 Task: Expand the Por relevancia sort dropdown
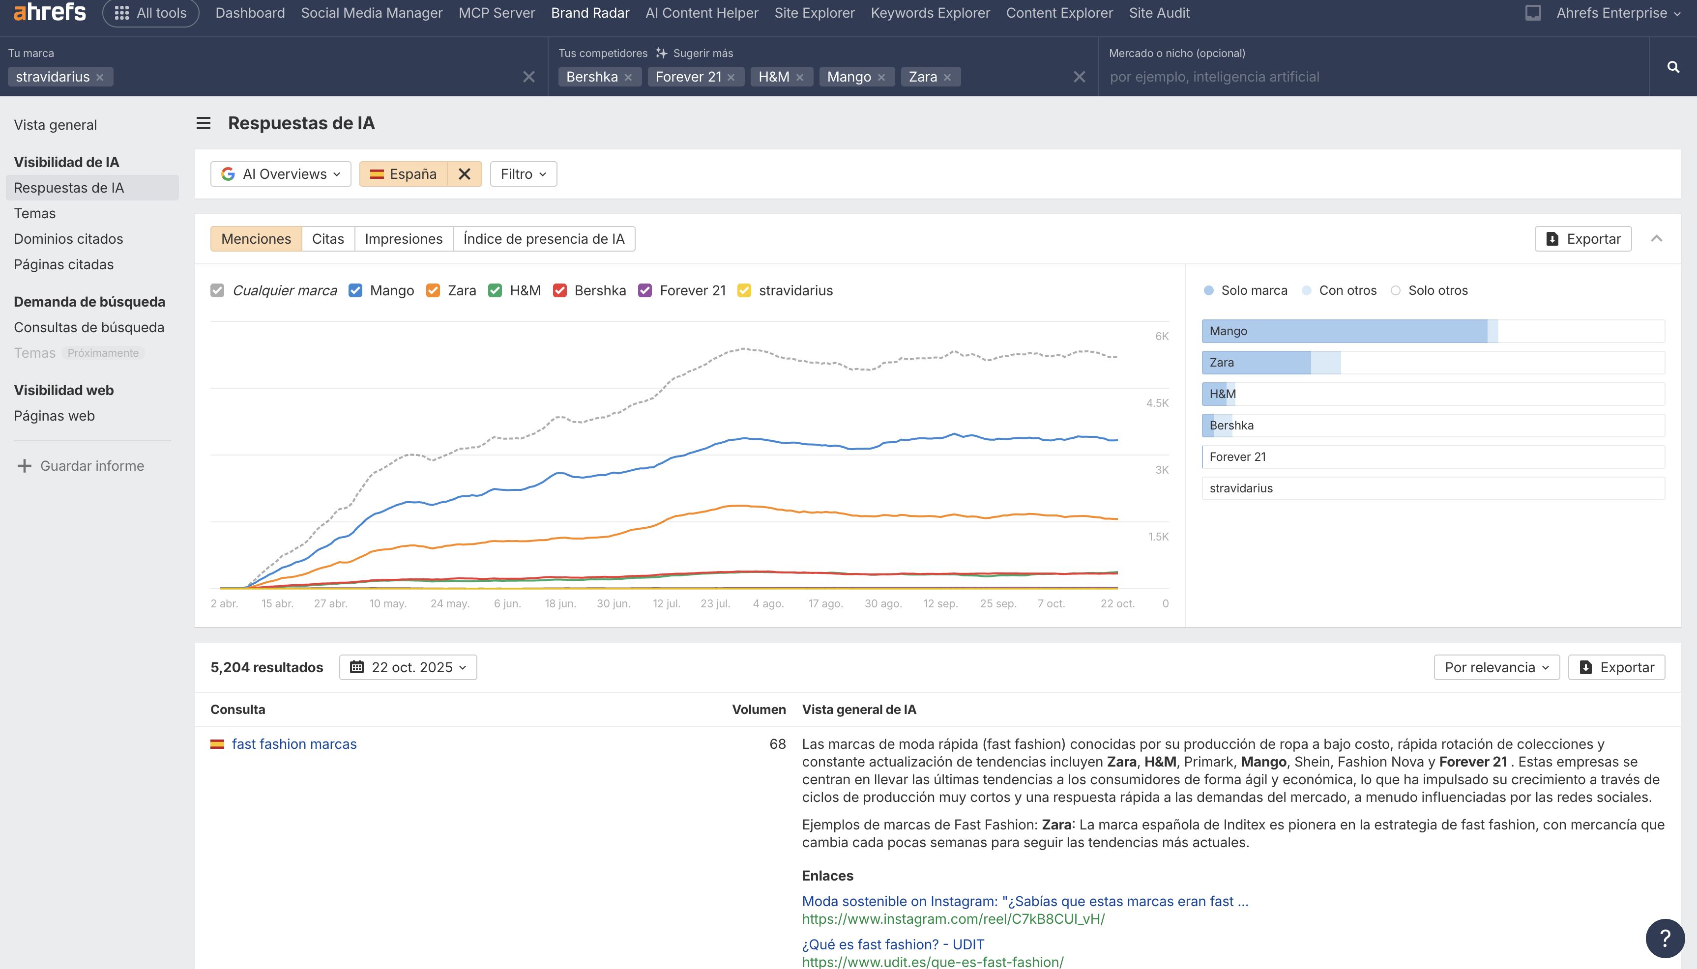click(1496, 667)
